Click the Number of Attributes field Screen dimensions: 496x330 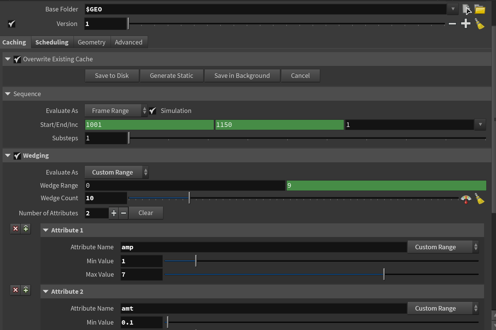pos(97,213)
